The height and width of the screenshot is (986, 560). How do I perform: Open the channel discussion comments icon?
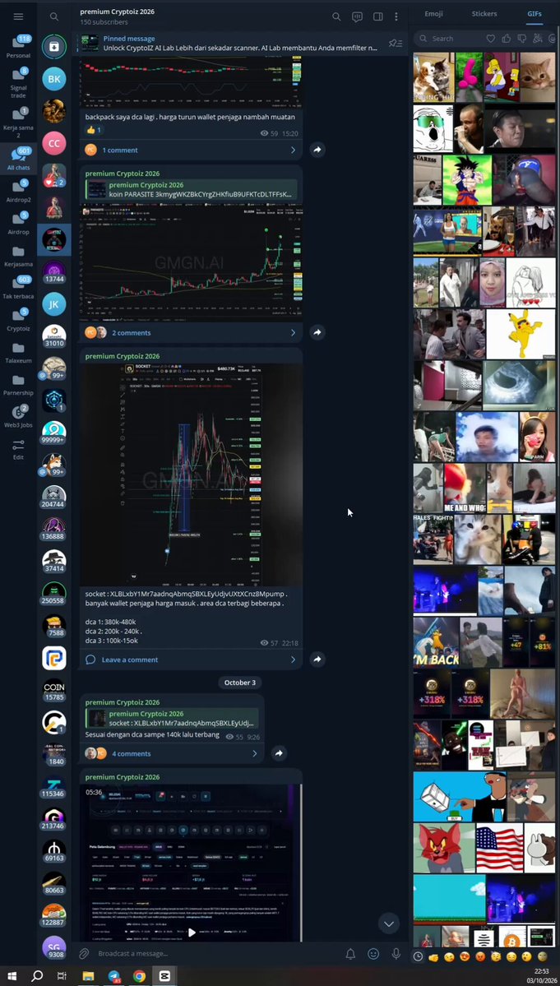coord(357,17)
